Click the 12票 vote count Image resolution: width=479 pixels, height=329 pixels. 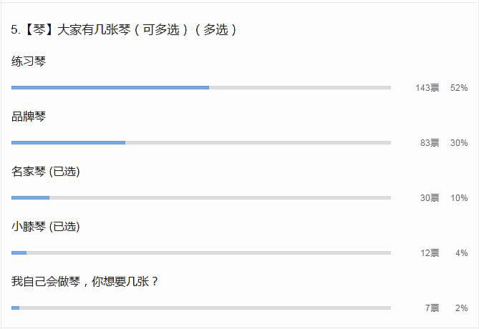click(430, 252)
